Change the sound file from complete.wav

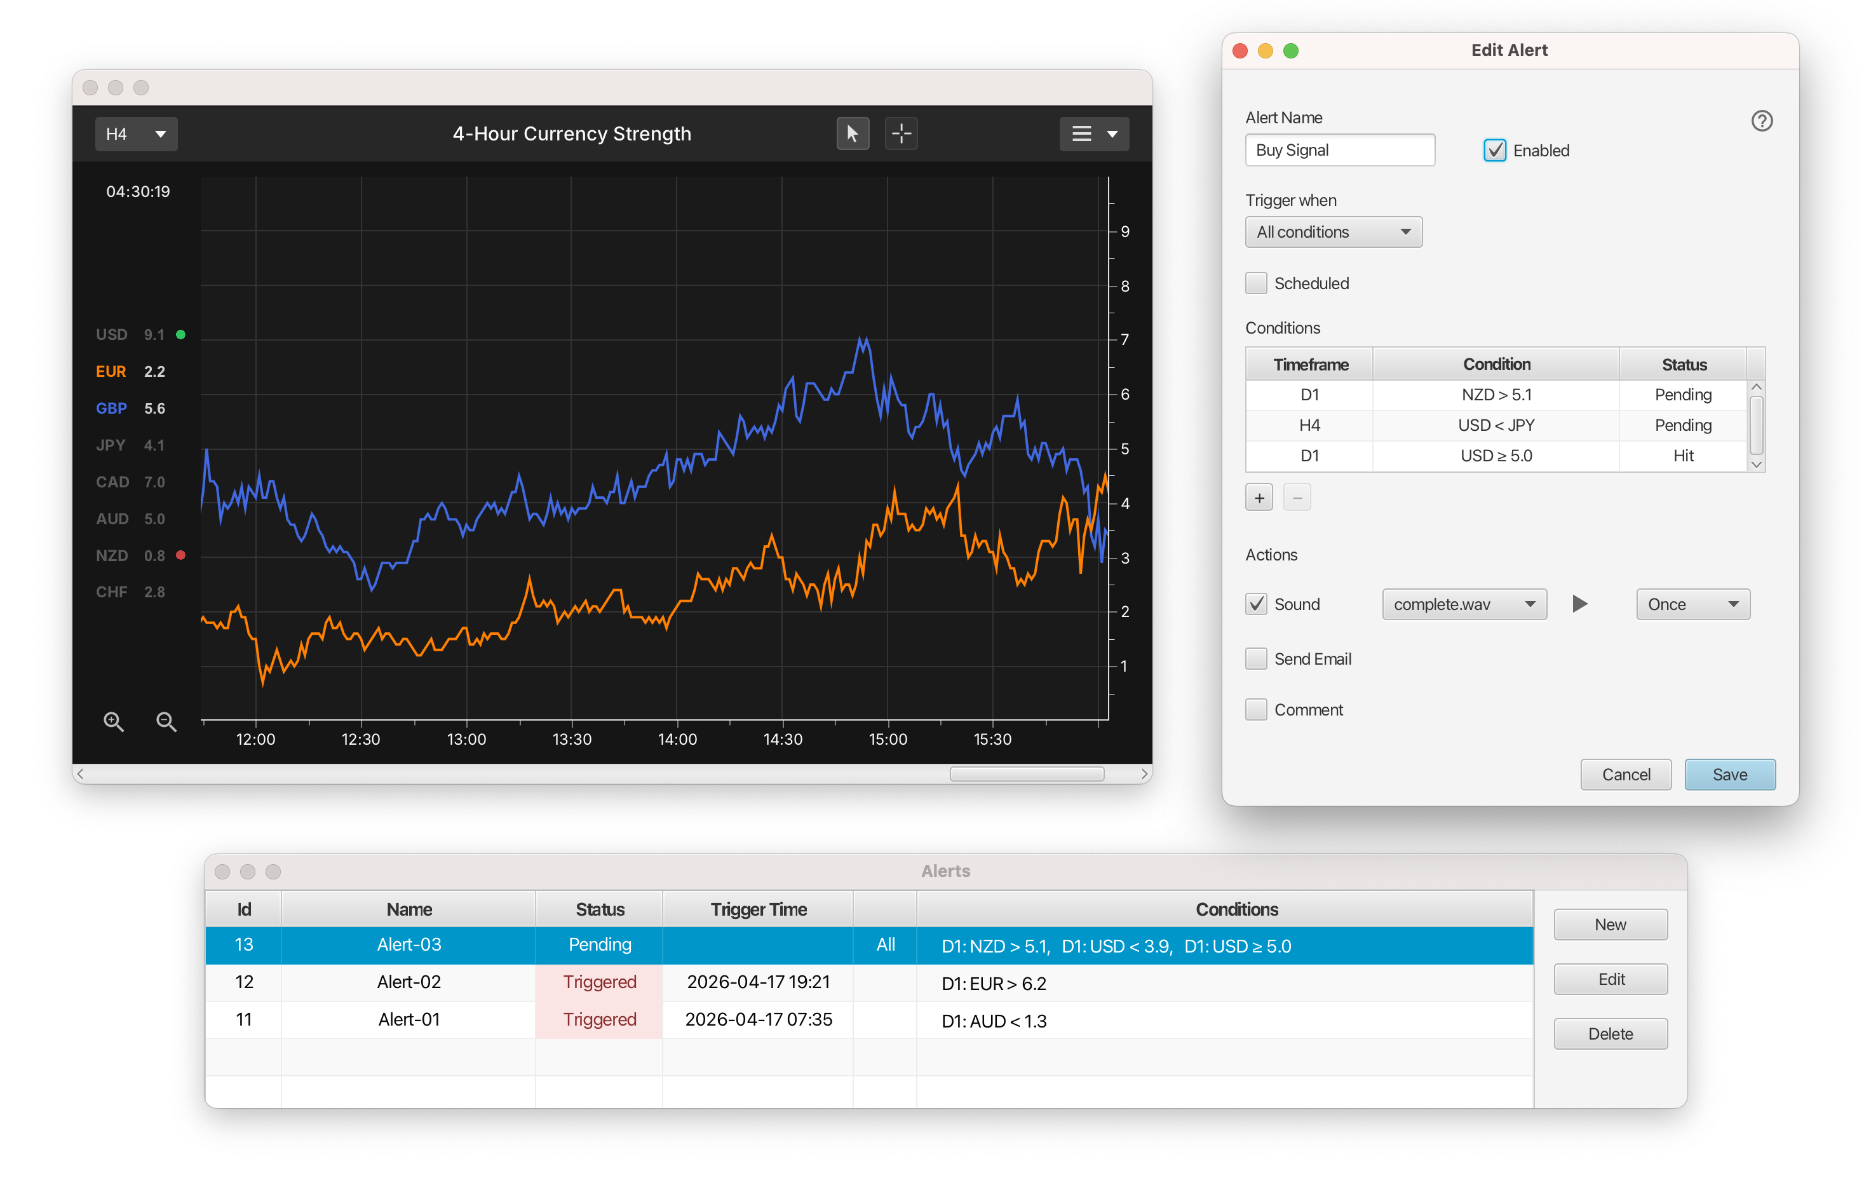[1463, 604]
